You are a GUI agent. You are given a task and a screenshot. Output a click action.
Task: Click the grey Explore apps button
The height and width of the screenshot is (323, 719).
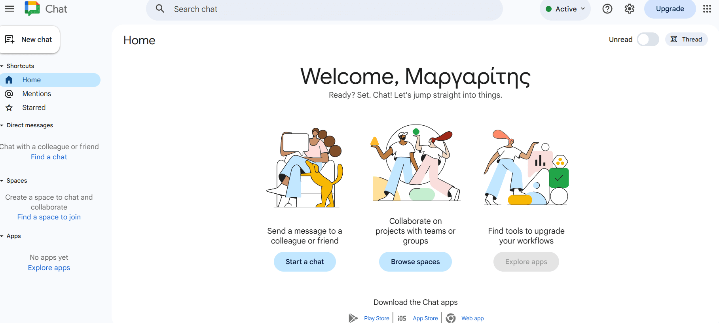tap(526, 262)
